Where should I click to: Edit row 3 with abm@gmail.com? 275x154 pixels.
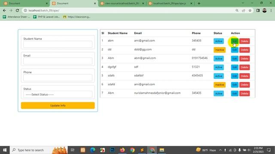pyautogui.click(x=235, y=59)
